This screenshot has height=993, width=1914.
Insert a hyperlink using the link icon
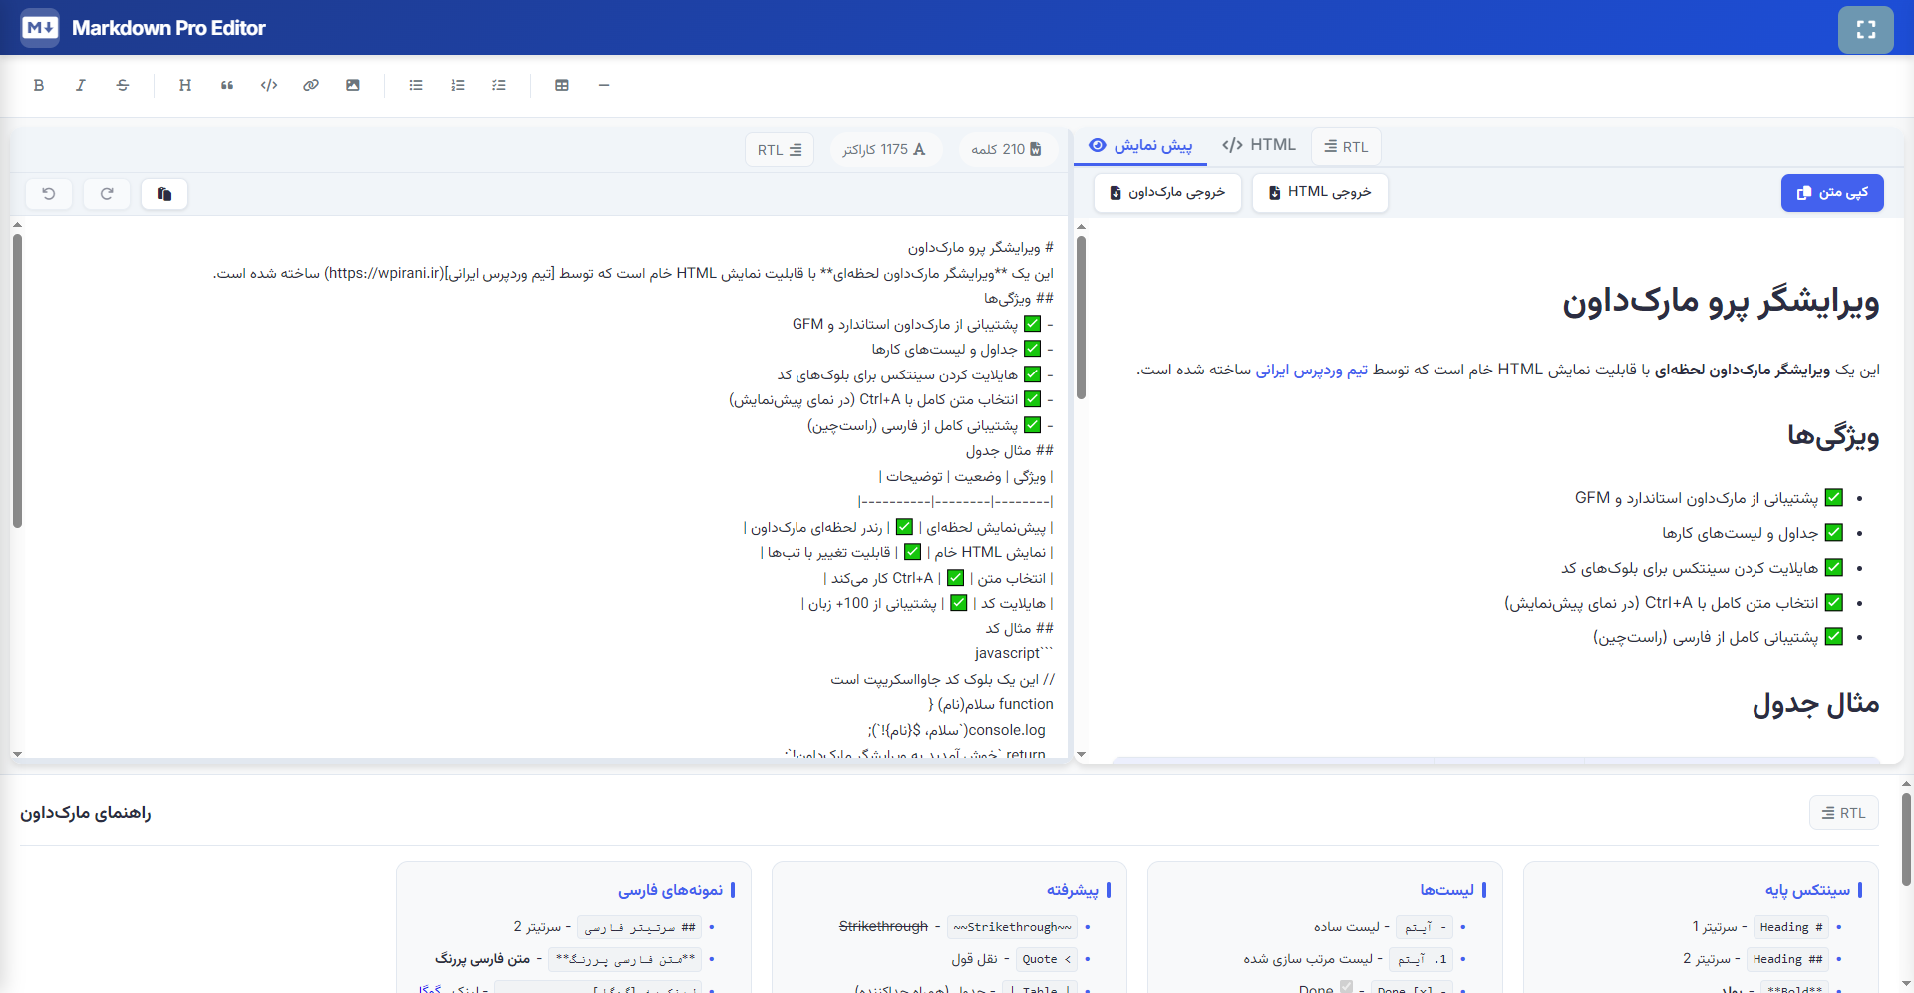click(311, 85)
